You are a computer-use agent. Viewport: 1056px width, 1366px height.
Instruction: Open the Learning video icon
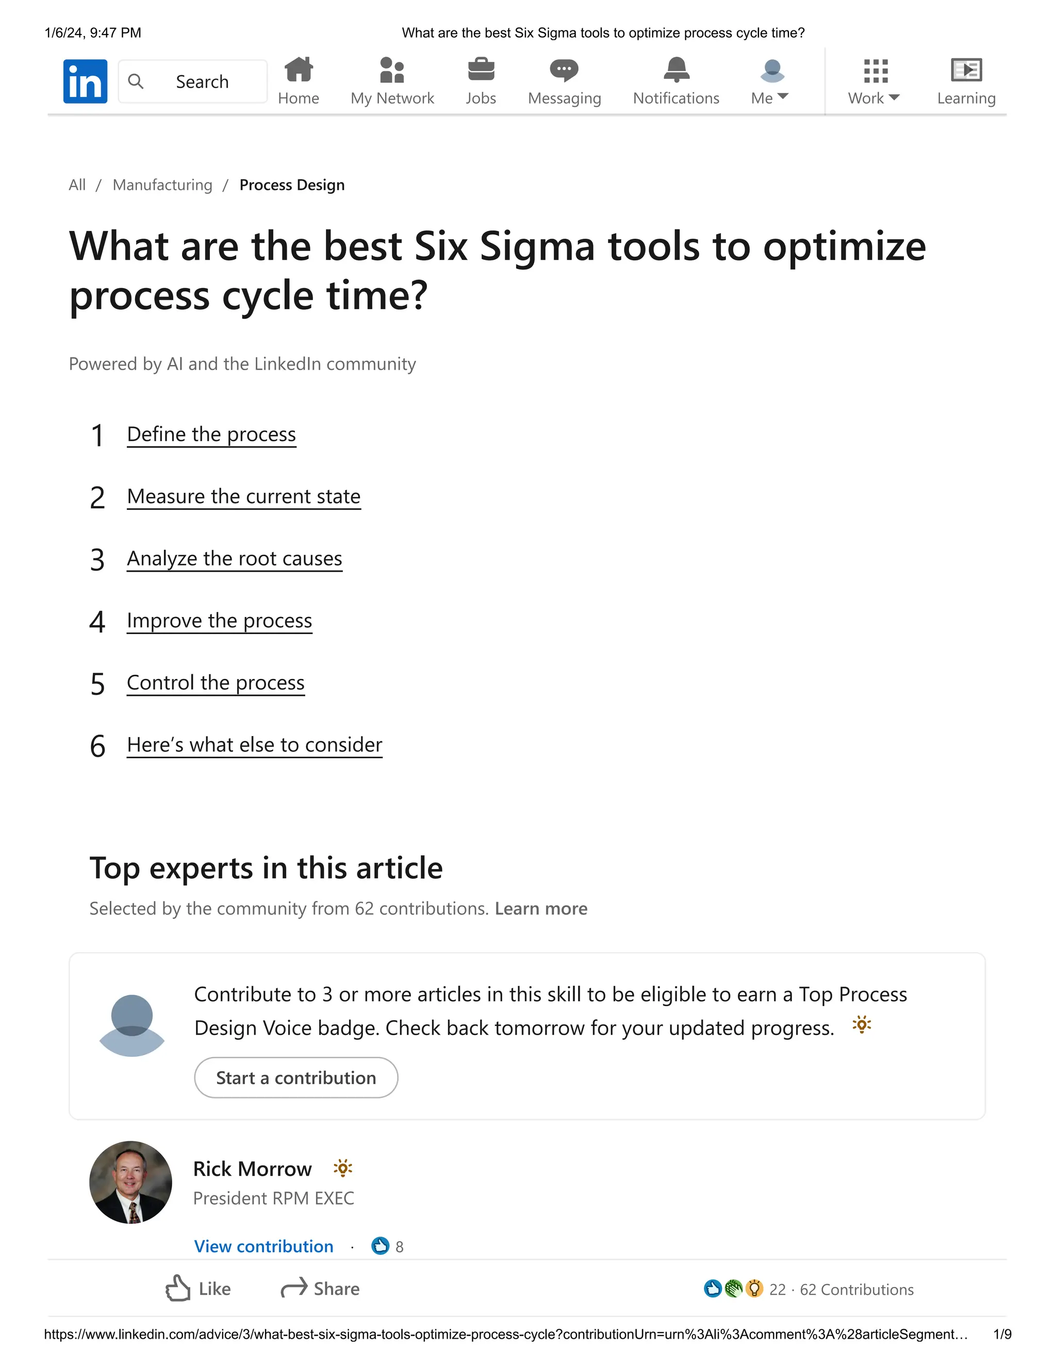966,70
